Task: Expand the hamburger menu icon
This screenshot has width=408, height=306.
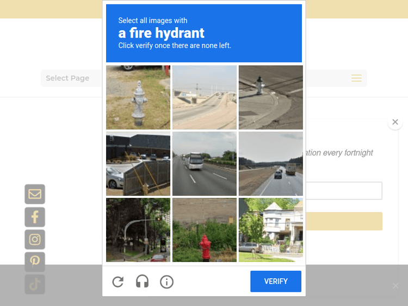Action: pyautogui.click(x=356, y=78)
